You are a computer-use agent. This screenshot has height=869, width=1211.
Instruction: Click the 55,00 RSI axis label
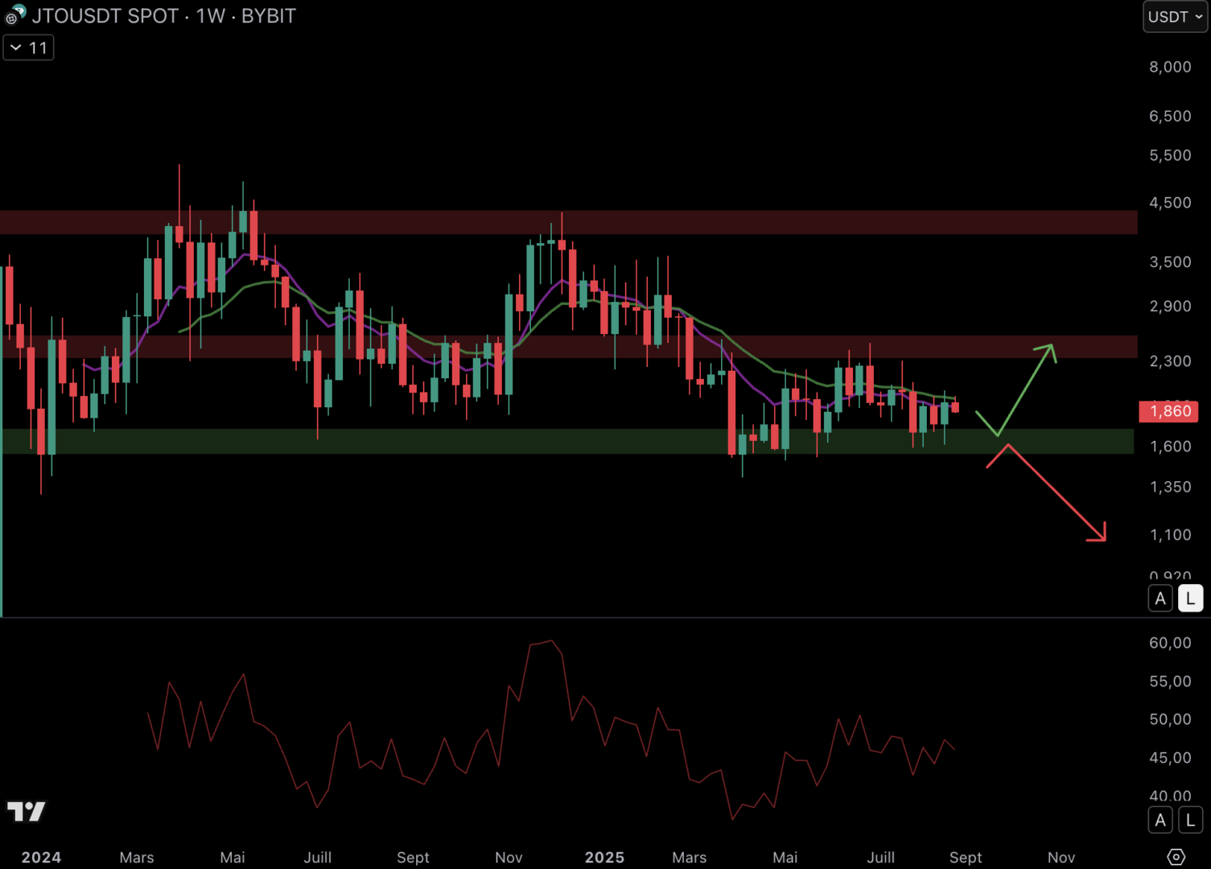click(x=1170, y=682)
